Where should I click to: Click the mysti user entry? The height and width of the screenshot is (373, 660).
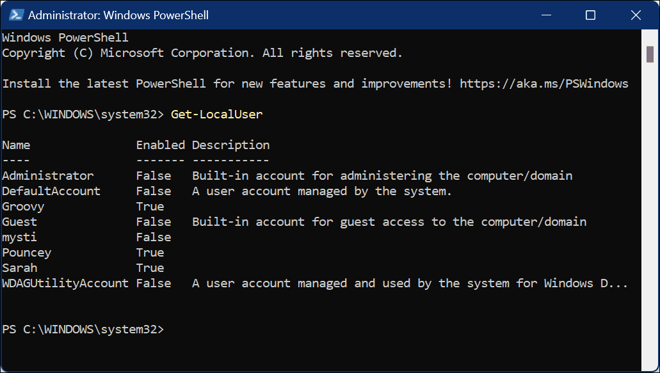click(19, 237)
